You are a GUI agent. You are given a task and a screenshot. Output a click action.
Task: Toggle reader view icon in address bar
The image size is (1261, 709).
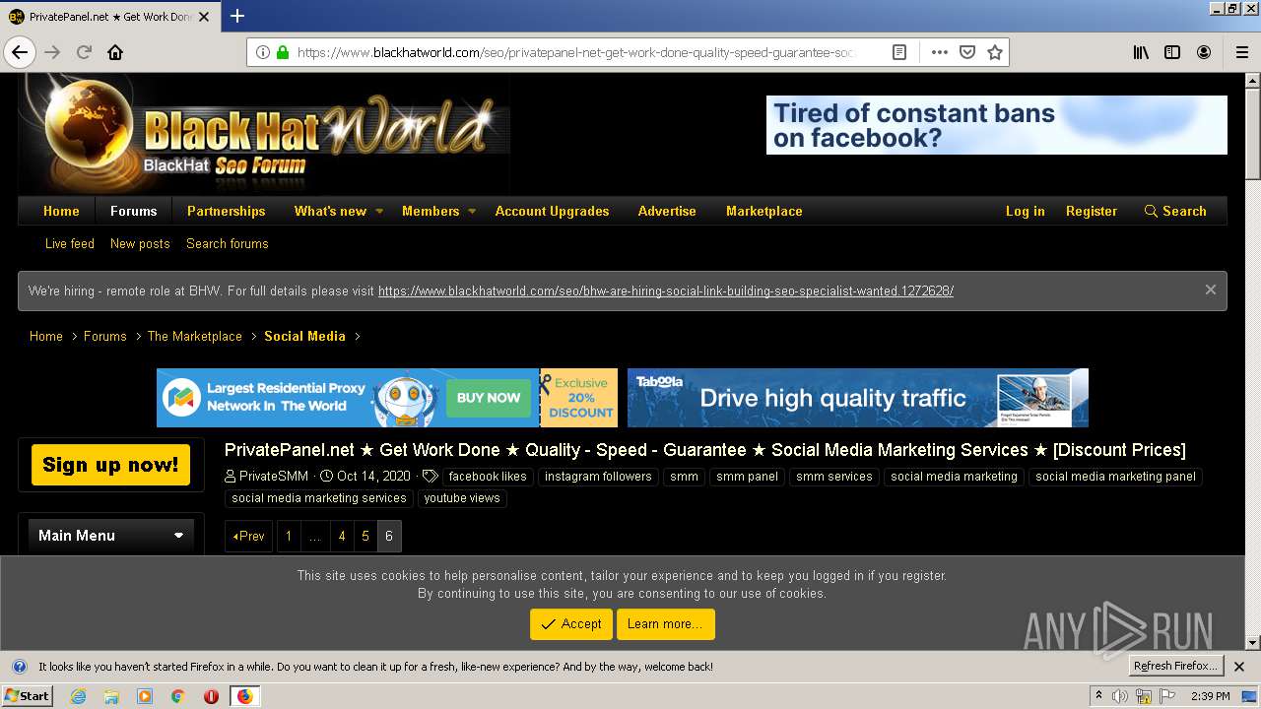pyautogui.click(x=899, y=52)
